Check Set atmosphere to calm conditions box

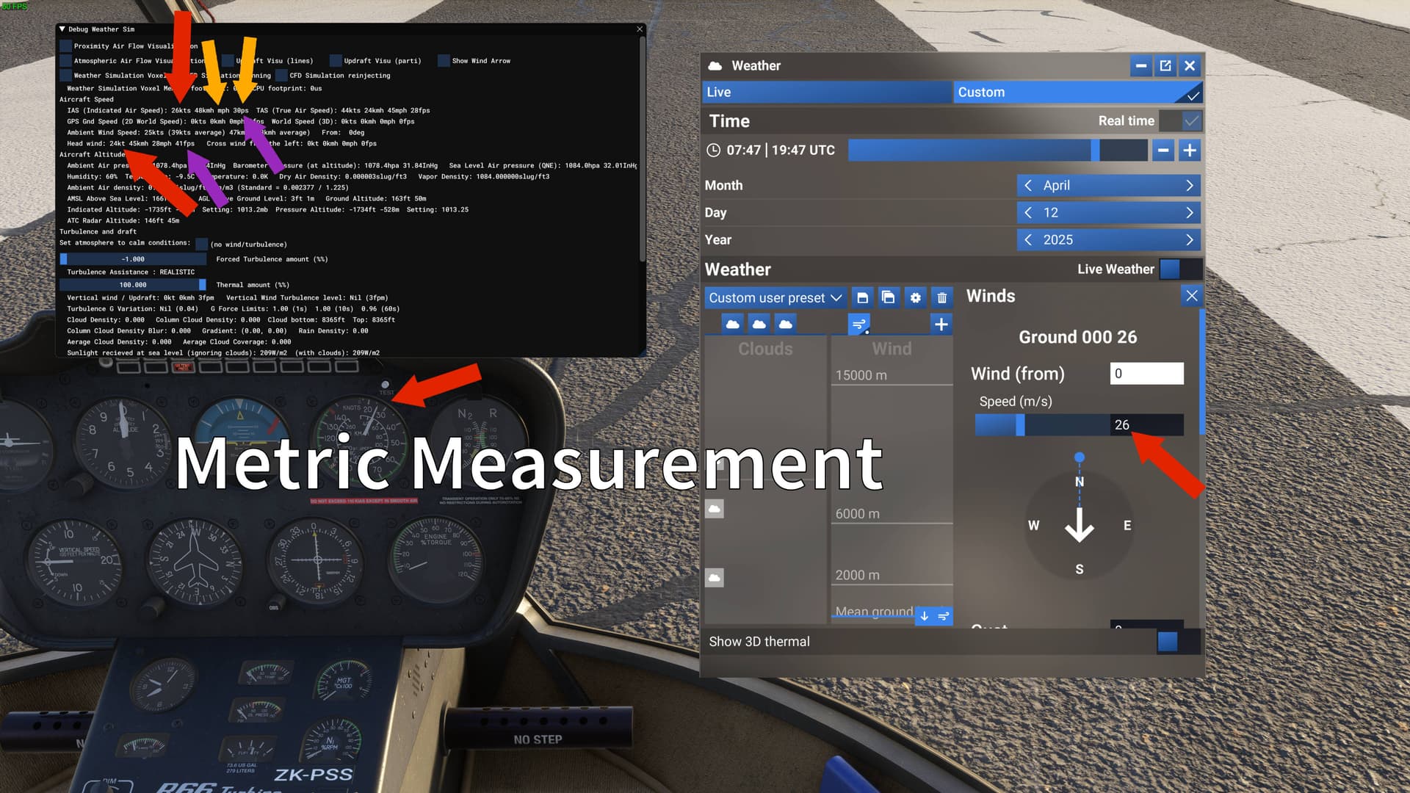[202, 244]
